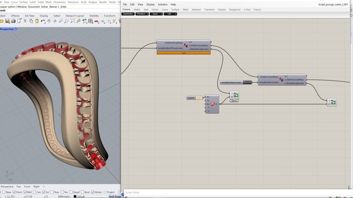Click the Four Viewports grid icon
The width and height of the screenshot is (353, 198).
pos(90,21)
